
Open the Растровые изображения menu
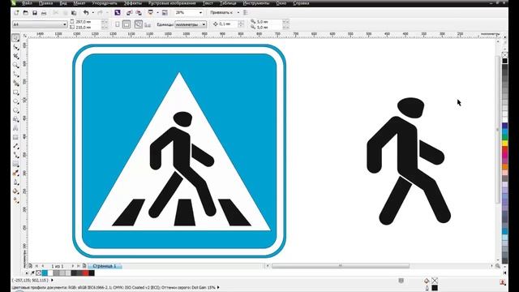[172, 3]
